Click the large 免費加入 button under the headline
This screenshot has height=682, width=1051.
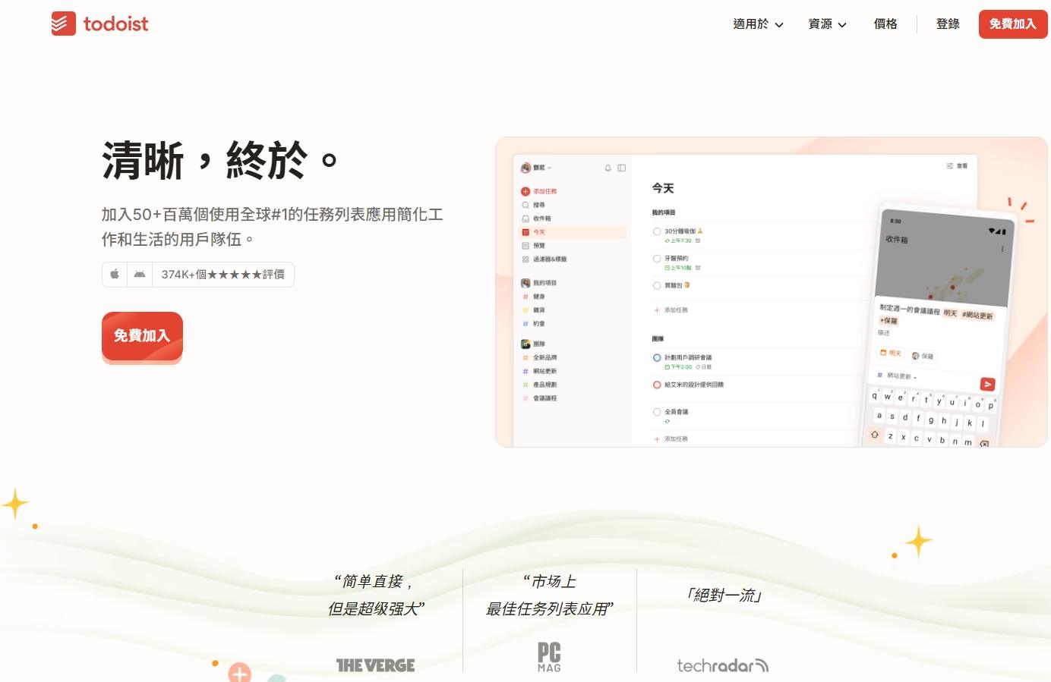click(x=142, y=335)
